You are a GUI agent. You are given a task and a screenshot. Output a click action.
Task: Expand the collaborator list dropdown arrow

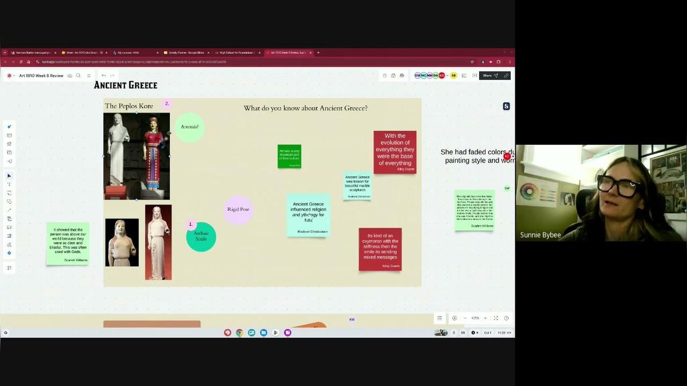coord(447,76)
